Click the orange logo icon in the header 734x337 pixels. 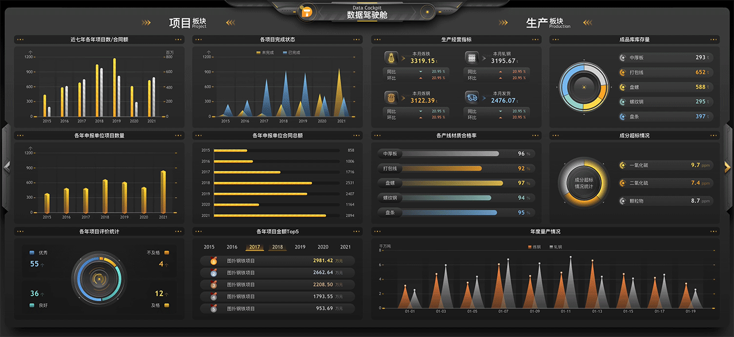(x=306, y=12)
